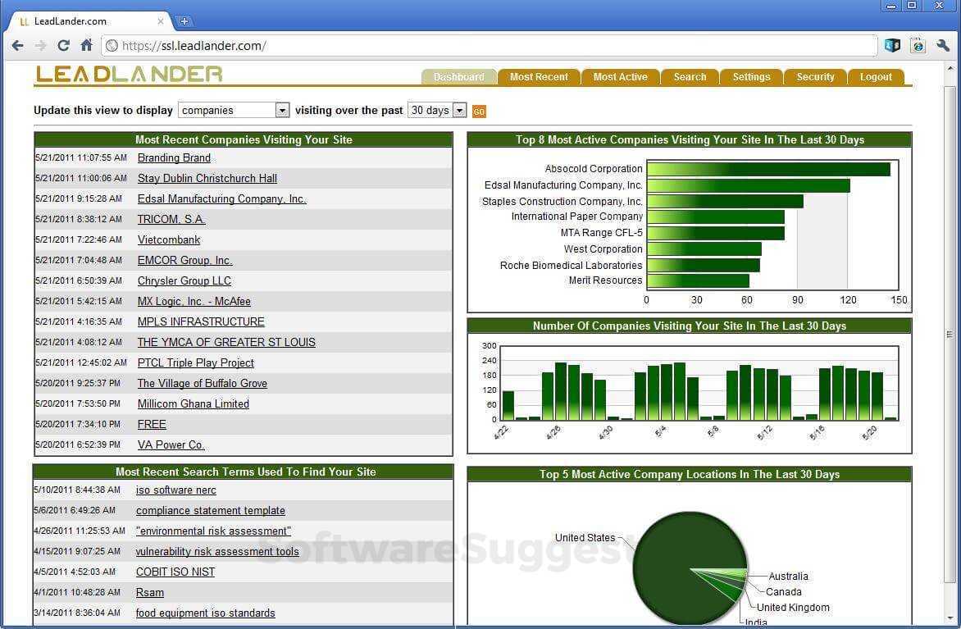Open the Security tab

click(815, 77)
